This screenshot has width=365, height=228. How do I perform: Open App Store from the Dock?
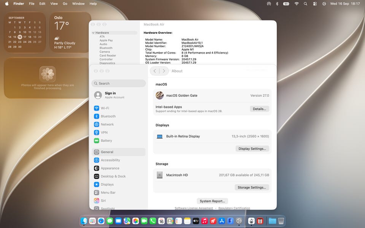coord(222,220)
